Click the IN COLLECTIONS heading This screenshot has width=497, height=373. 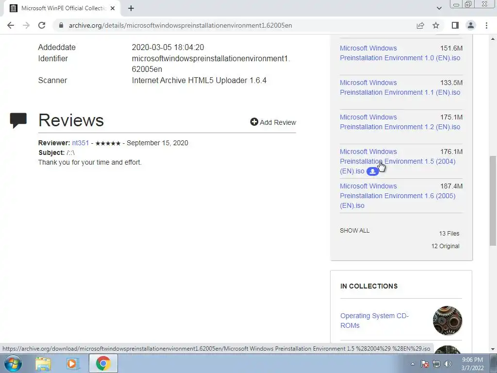pos(369,286)
